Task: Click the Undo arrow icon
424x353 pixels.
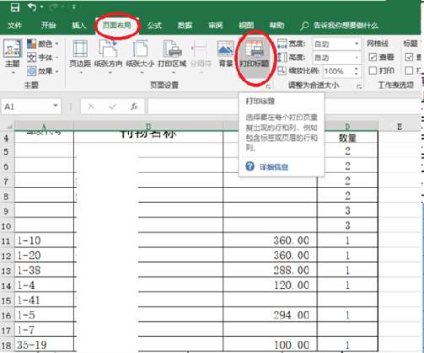Action: (32, 8)
